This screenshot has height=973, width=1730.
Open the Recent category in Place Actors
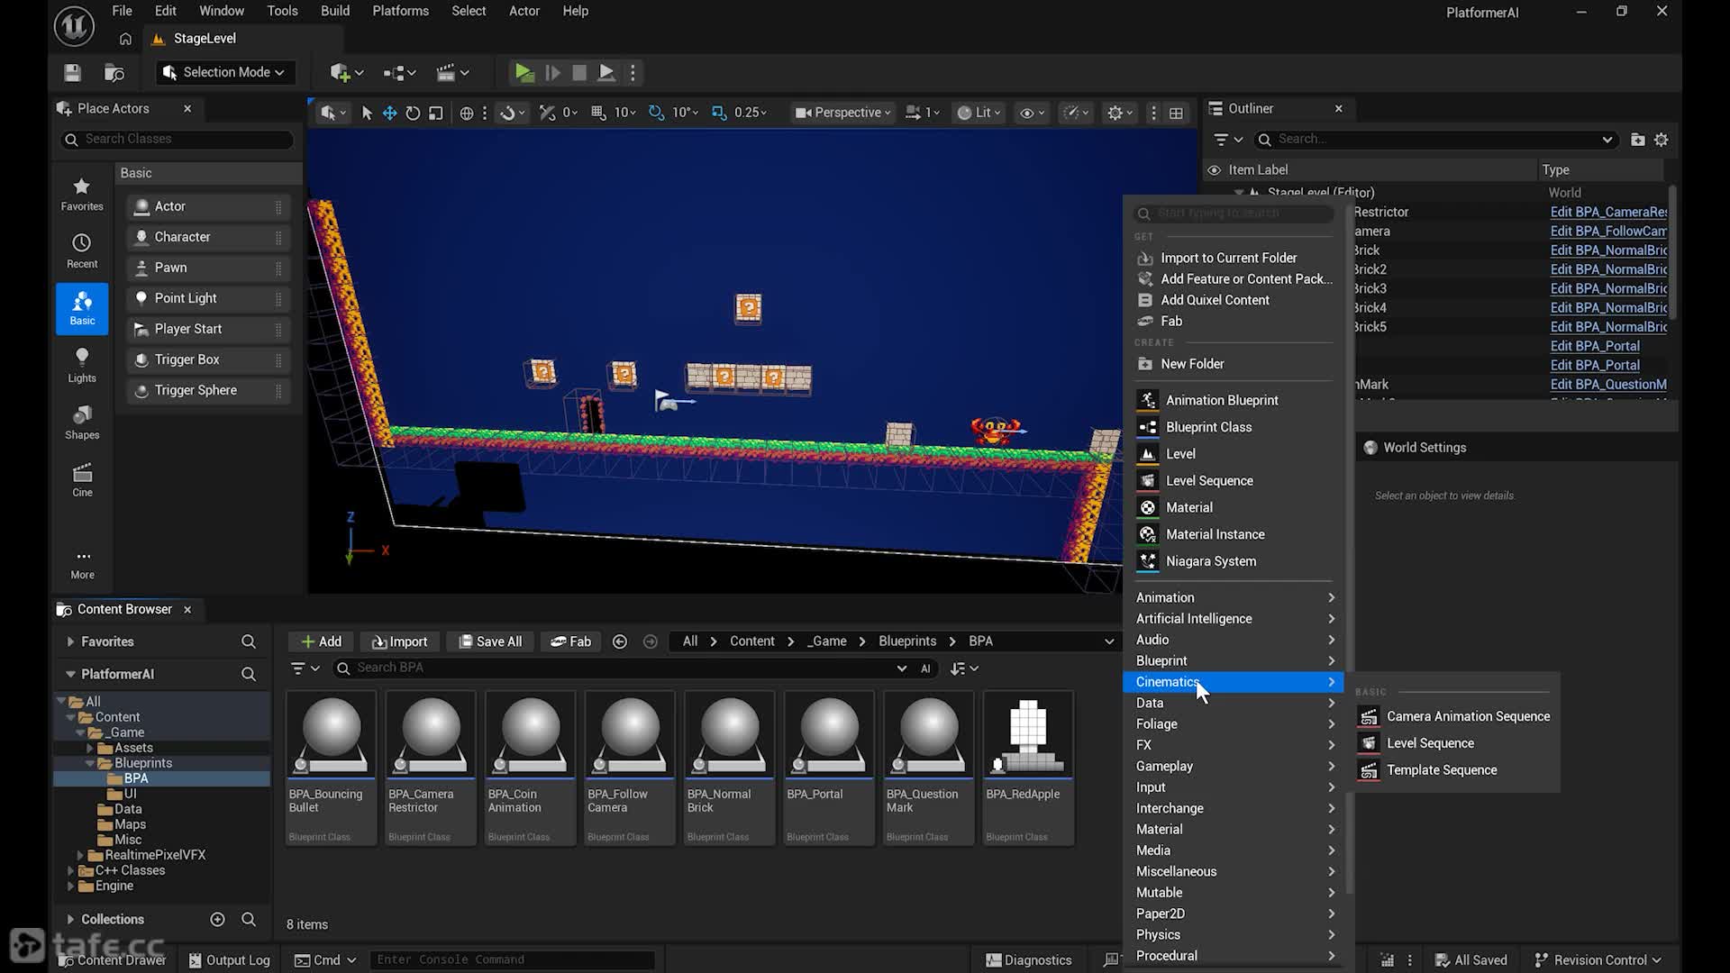(82, 250)
